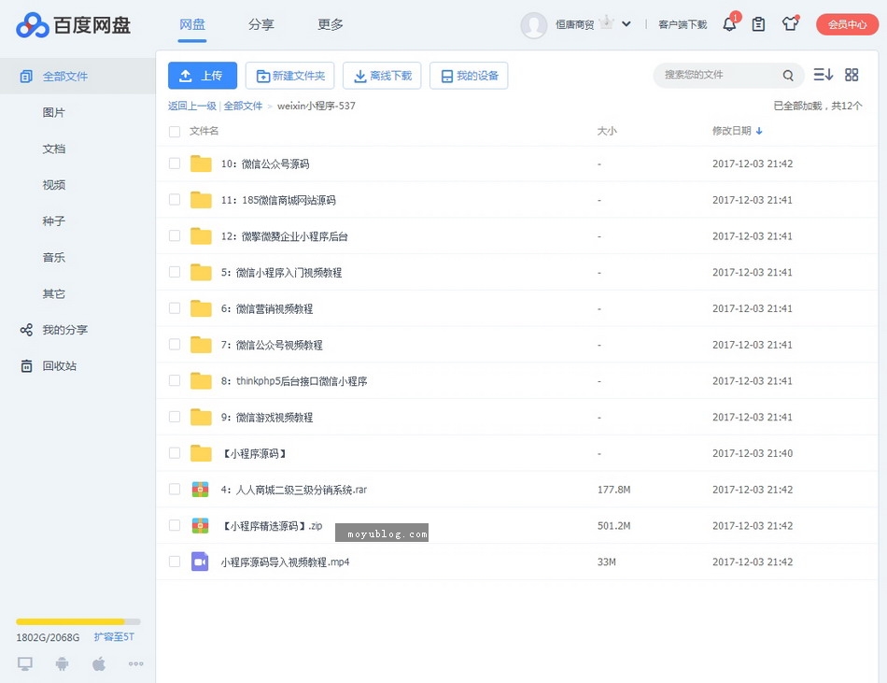Screen dimensions: 887x683
Task: Click video file icon of 小程序源码导入视频教程.mp4
Action: click(x=200, y=562)
